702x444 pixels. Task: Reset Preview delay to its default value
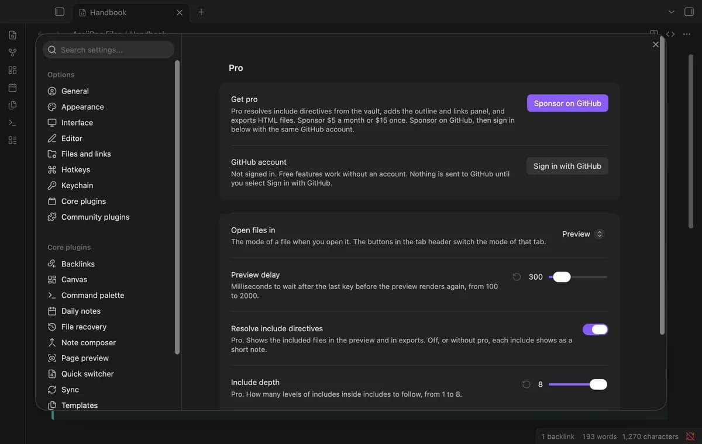tap(517, 277)
